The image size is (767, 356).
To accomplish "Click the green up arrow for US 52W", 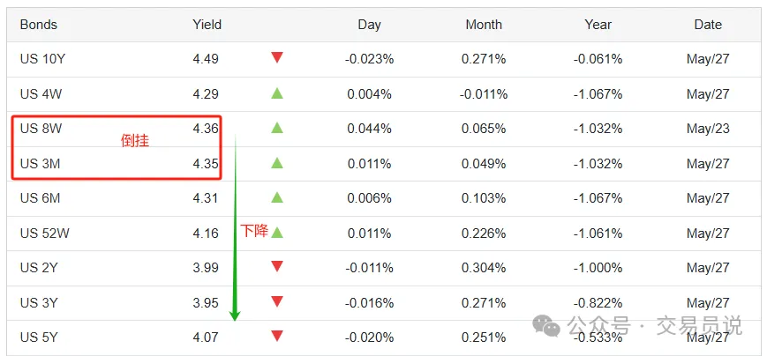I will (x=277, y=233).
